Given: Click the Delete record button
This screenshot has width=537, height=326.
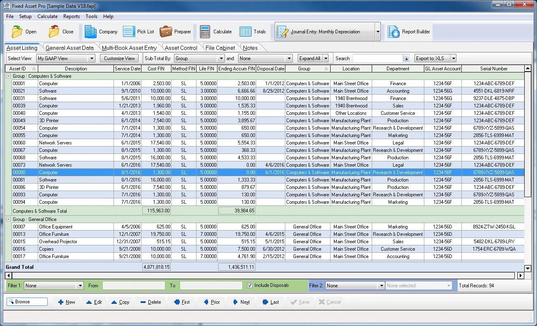Looking at the screenshot, I should (150, 302).
